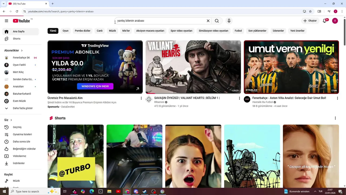The width and height of the screenshot is (346, 195).
Task: Bookmark this page with the star icon
Action: click(310, 11)
